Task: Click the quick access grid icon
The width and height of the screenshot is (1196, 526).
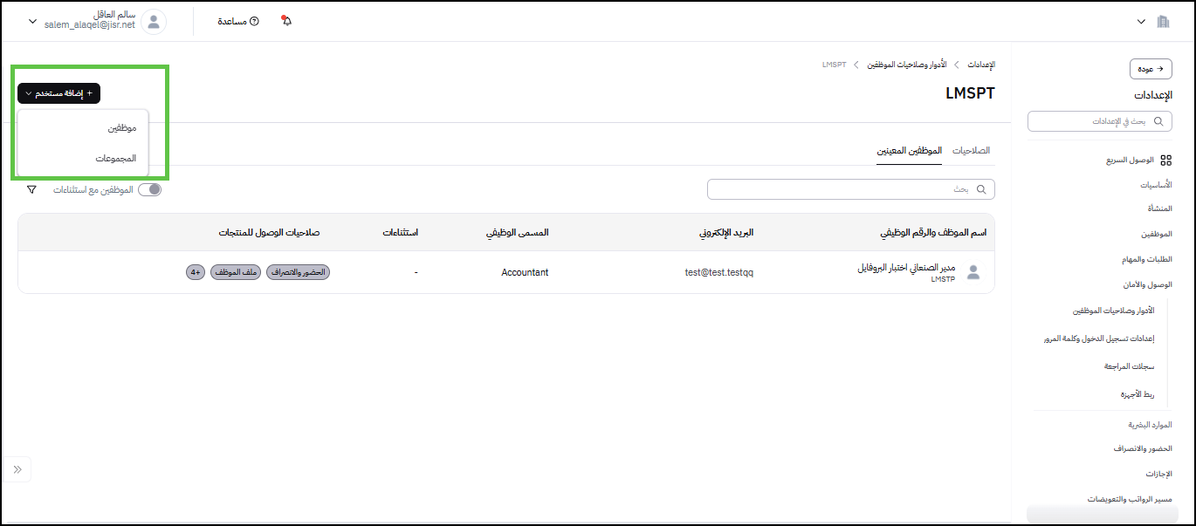Action: [x=1165, y=161]
